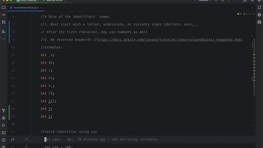Click the 'int e_;' line
The image size is (263, 148).
pos(48,86)
